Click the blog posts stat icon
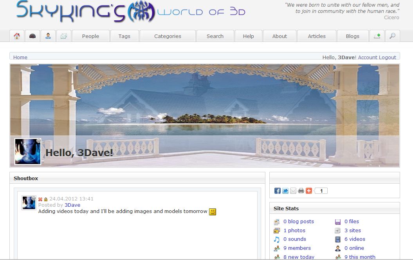 point(276,222)
